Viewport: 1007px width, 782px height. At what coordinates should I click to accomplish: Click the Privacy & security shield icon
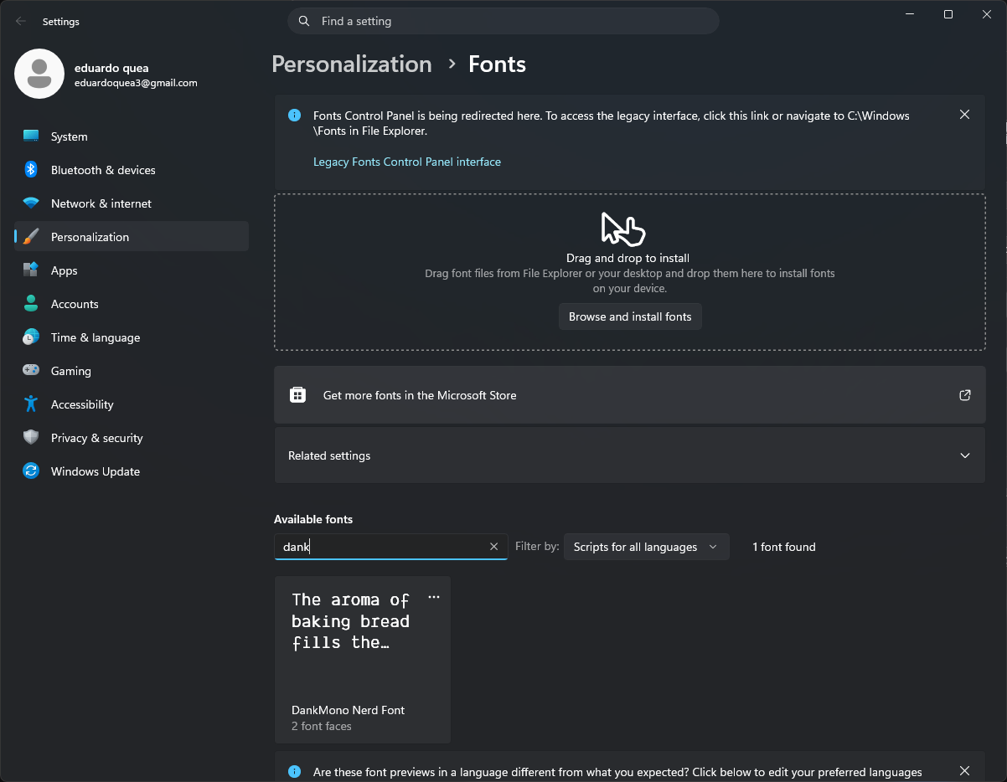(31, 438)
